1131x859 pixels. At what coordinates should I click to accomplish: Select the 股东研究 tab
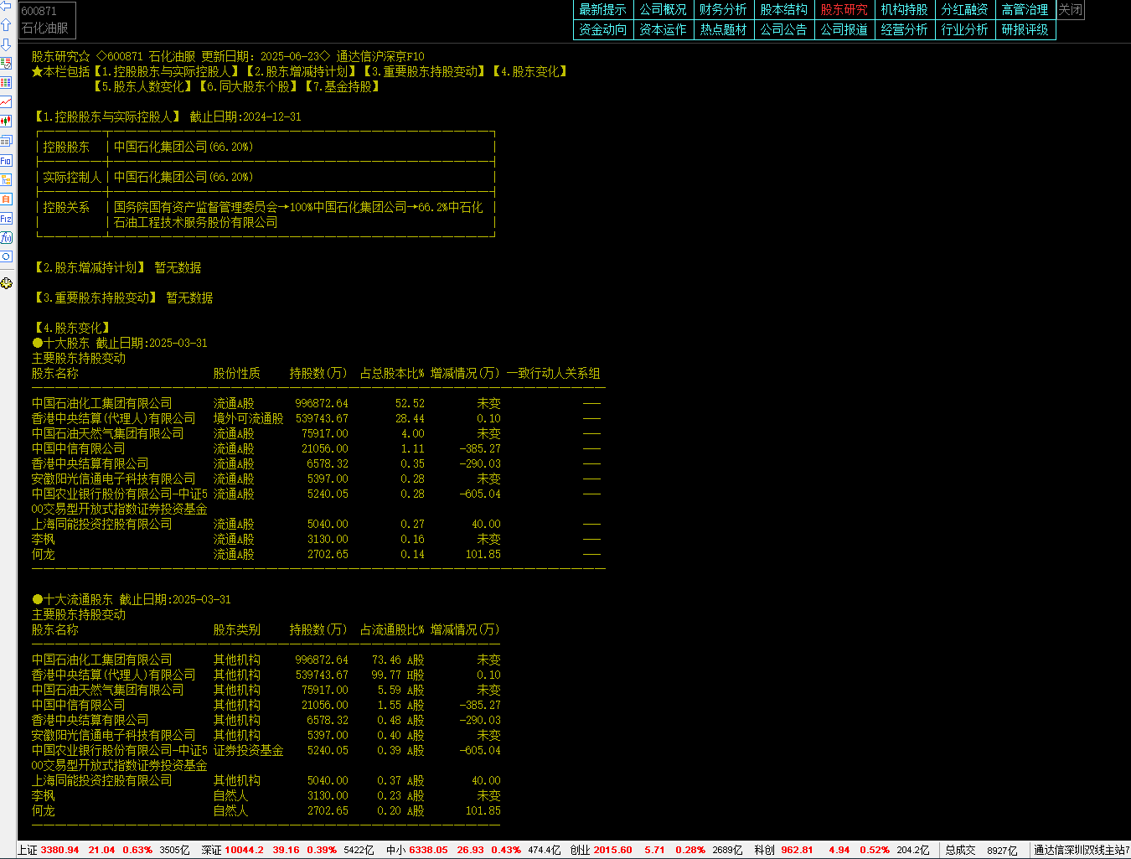tap(844, 10)
